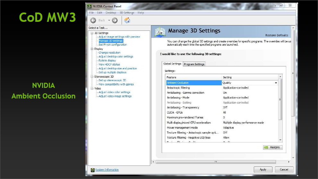This screenshot has width=318, height=179.
Task: Click the settings list vertical scrollbar thumb
Action: (x=280, y=99)
